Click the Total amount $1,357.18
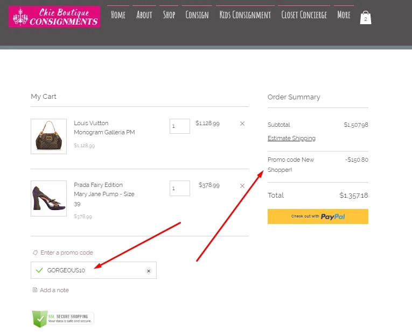412x332 pixels. (354, 195)
